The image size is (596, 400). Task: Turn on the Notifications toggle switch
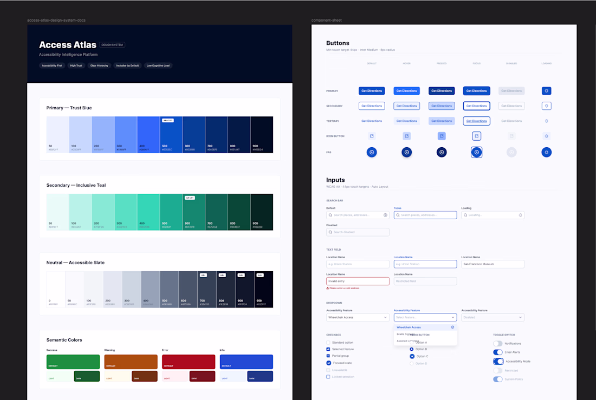coord(498,343)
